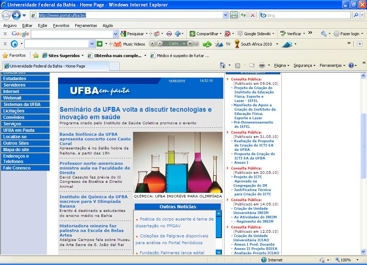Close the Google toolbar with its X

pos(5,34)
